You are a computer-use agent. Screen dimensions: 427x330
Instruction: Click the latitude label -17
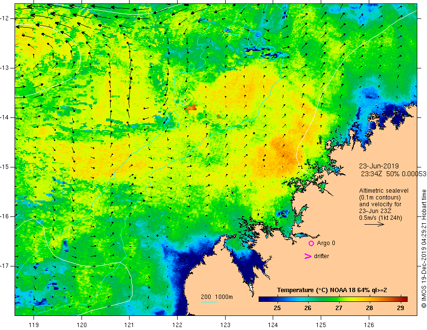(x=5, y=266)
